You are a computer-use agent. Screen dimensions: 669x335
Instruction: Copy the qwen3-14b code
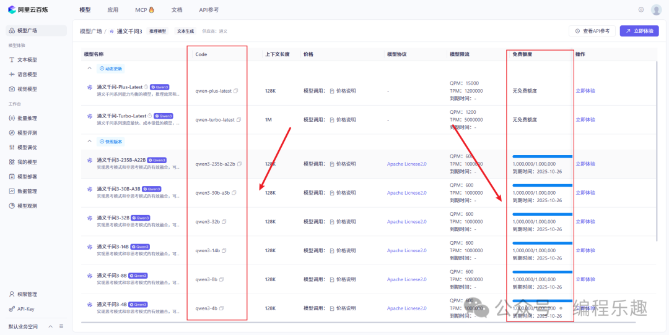[224, 251]
